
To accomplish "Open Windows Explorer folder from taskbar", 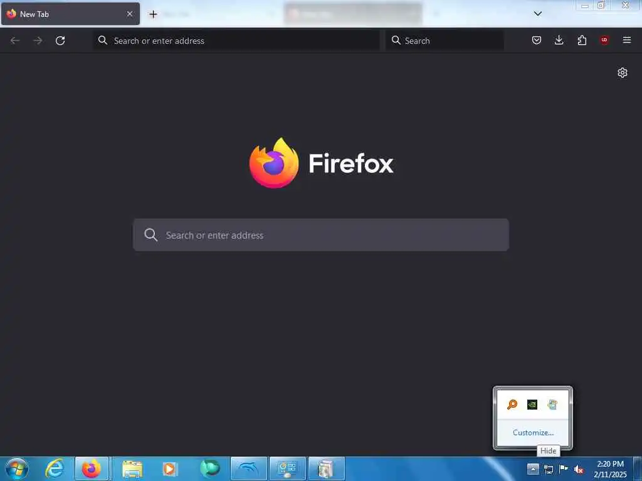I will 132,468.
